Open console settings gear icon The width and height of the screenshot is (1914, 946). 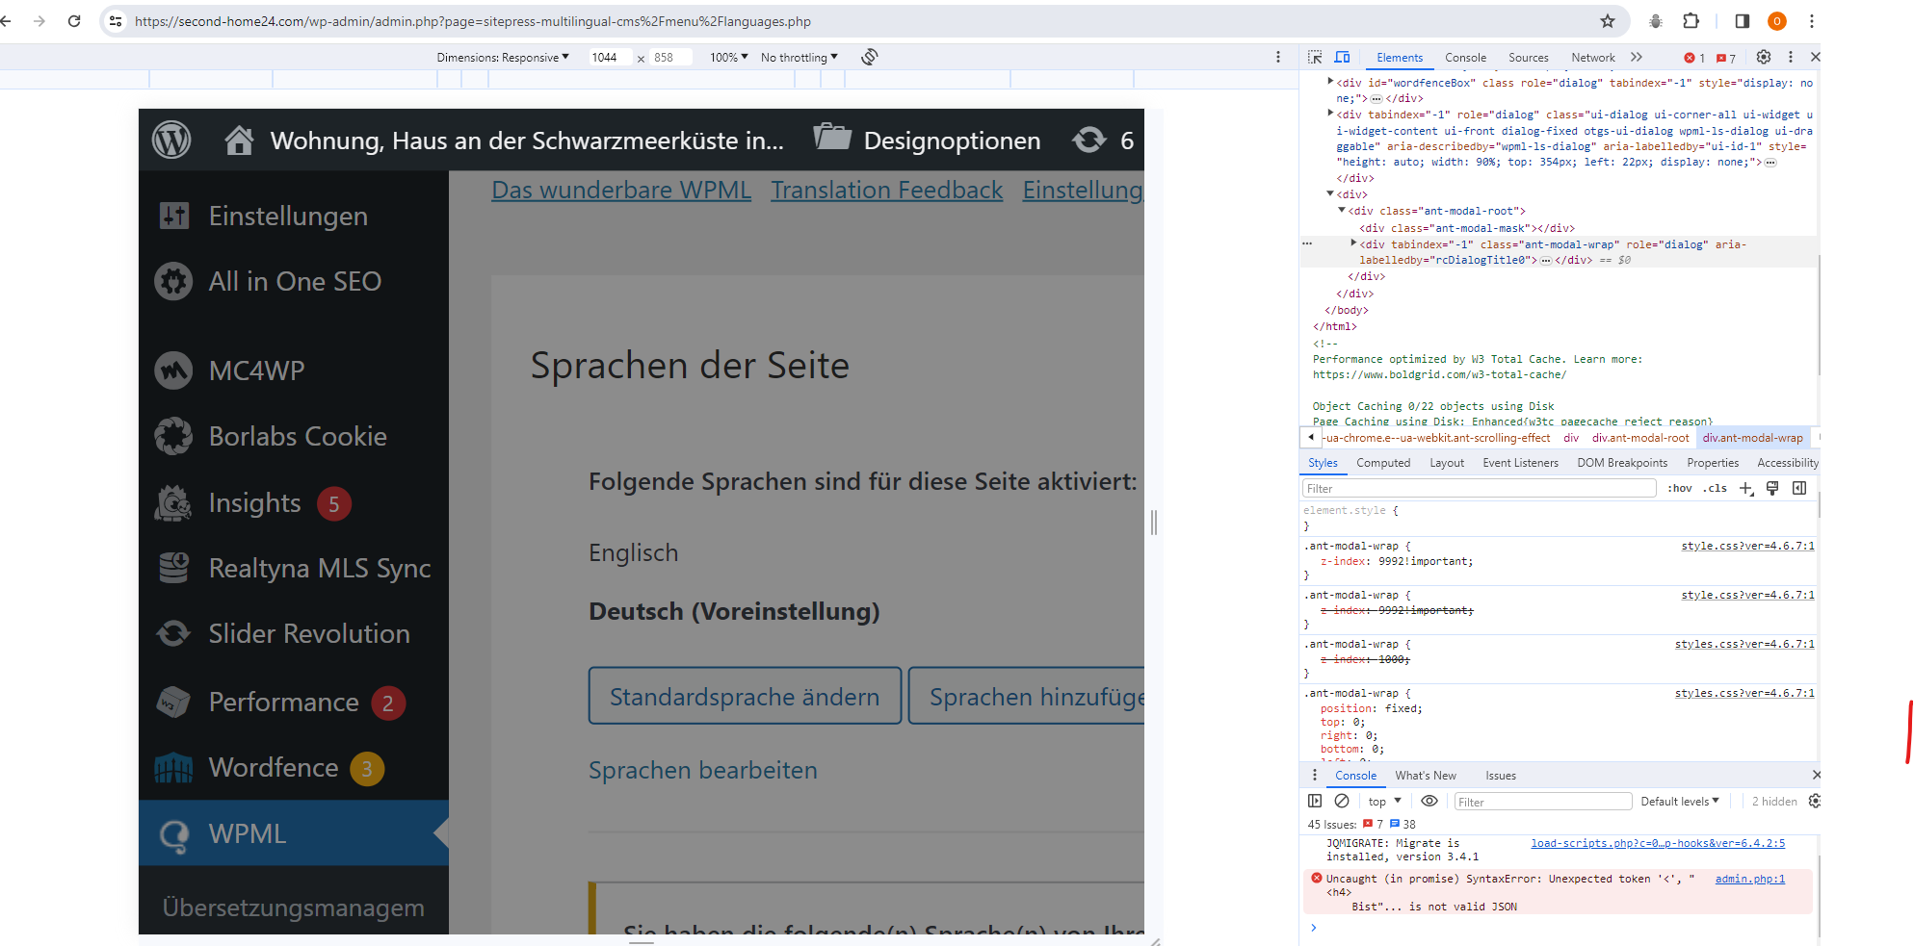(x=1814, y=801)
